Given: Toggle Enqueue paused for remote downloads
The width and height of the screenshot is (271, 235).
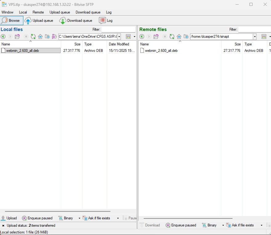Looking at the screenshot, I should (x=181, y=225).
